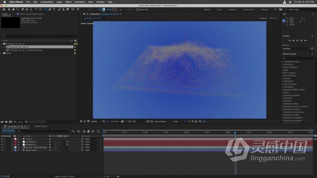Open the Active Camera view dropdown
The width and height of the screenshot is (317, 178).
click(162, 121)
